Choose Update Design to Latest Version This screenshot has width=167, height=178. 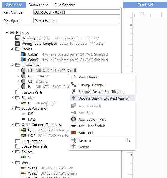tap(102, 98)
